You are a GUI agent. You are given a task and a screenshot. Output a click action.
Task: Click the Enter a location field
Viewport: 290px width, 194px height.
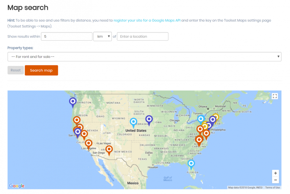[143, 37]
